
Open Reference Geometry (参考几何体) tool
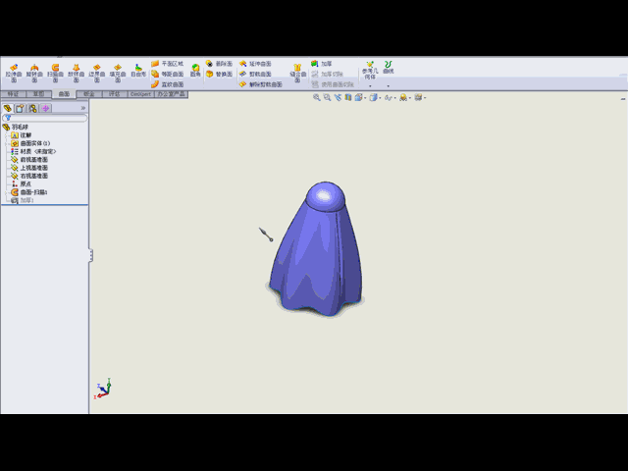pos(370,70)
